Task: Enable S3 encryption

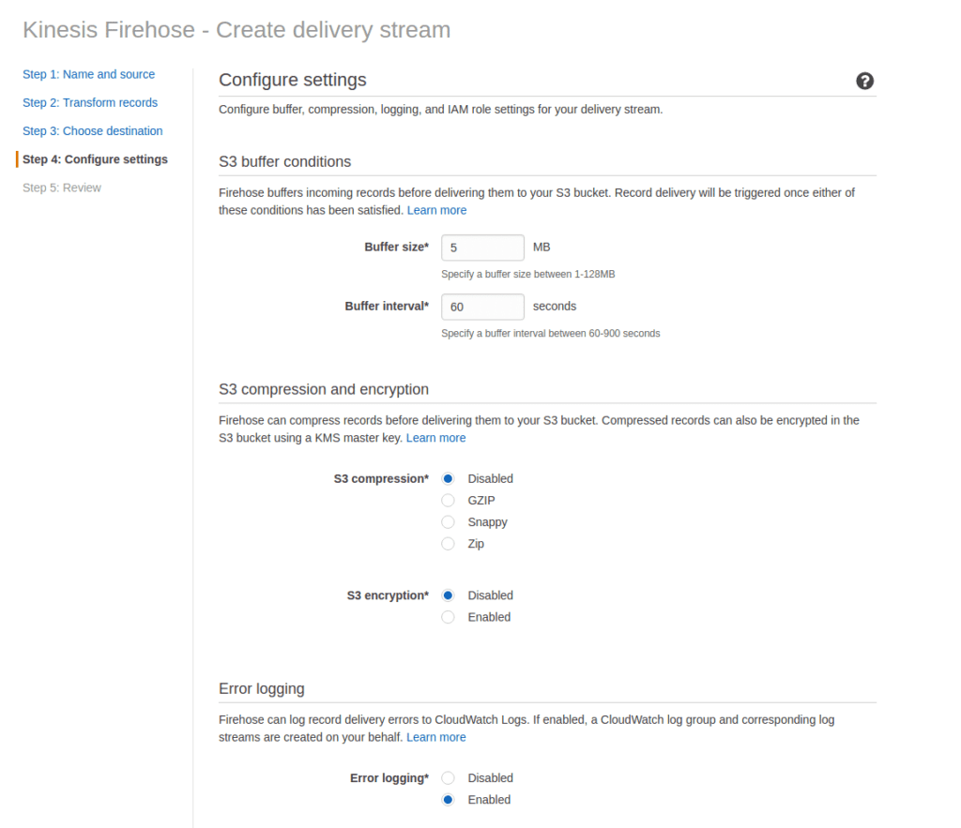Action: pos(448,616)
